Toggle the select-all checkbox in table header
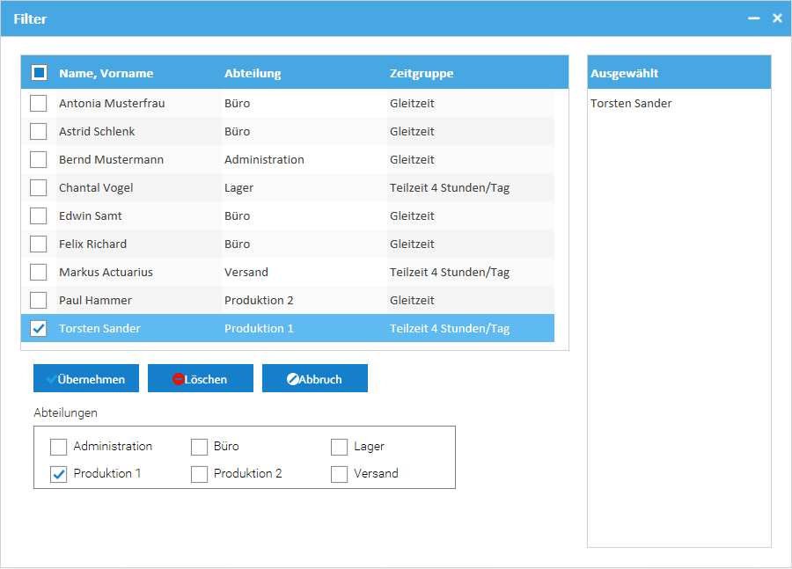This screenshot has width=792, height=569. 39,73
